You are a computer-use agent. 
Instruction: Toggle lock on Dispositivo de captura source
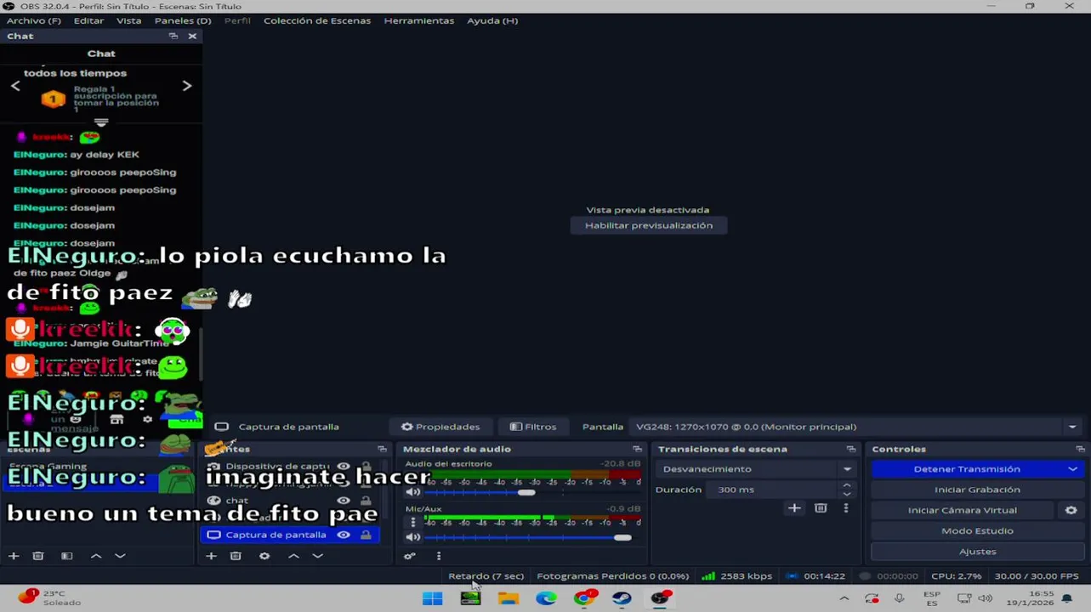click(x=366, y=467)
